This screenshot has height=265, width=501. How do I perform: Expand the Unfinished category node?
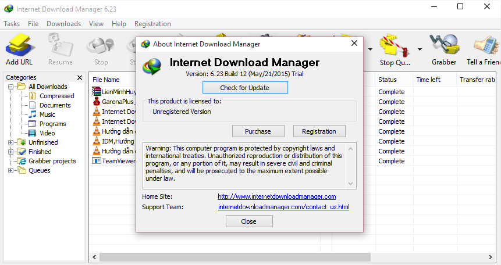pos(11,142)
